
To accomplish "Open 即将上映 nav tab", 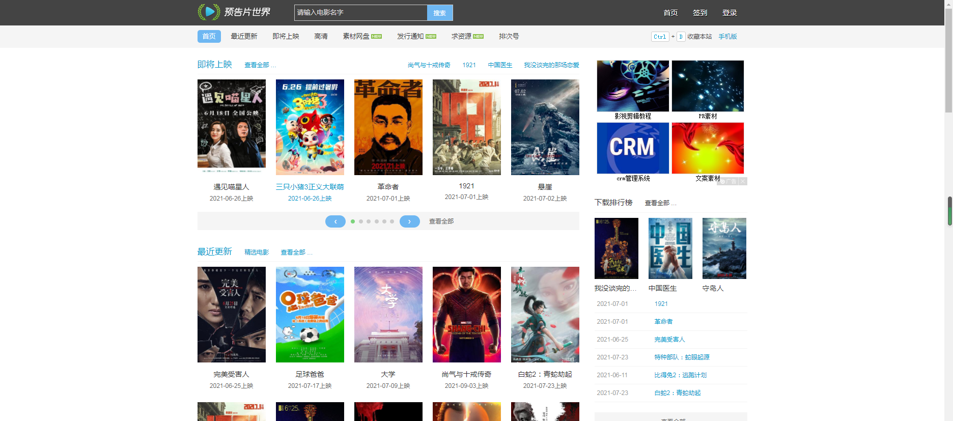I will coord(286,36).
